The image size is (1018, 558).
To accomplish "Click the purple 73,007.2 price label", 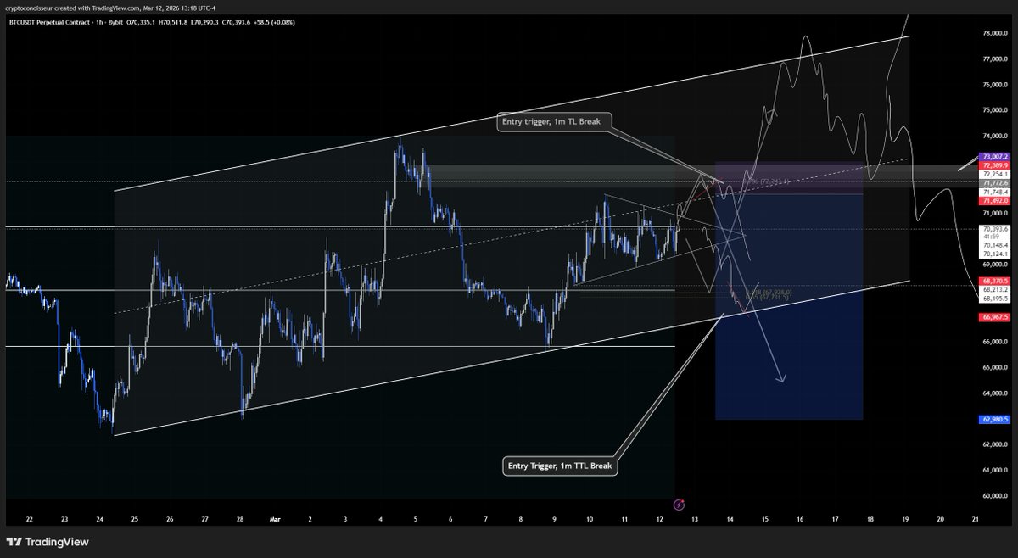I will click(x=994, y=158).
